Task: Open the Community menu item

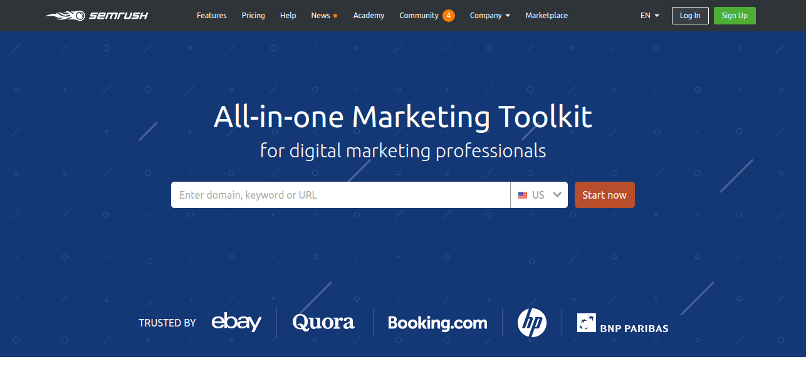Action: pos(419,15)
